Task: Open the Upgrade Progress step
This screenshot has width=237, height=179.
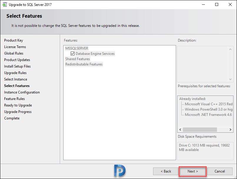Action: pos(18,112)
